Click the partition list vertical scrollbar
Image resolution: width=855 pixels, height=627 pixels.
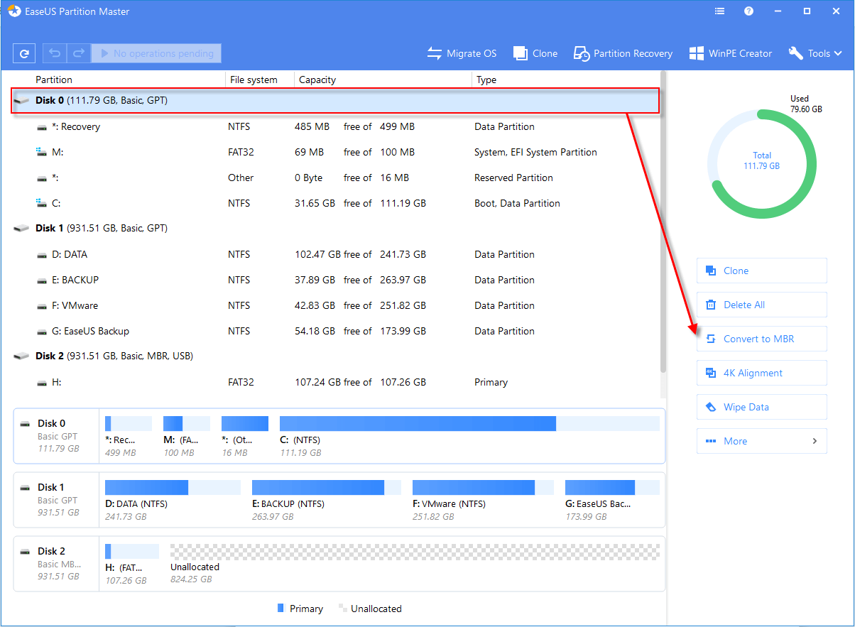(x=663, y=220)
